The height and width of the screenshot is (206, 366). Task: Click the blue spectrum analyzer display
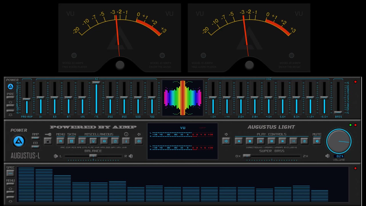coord(183,185)
